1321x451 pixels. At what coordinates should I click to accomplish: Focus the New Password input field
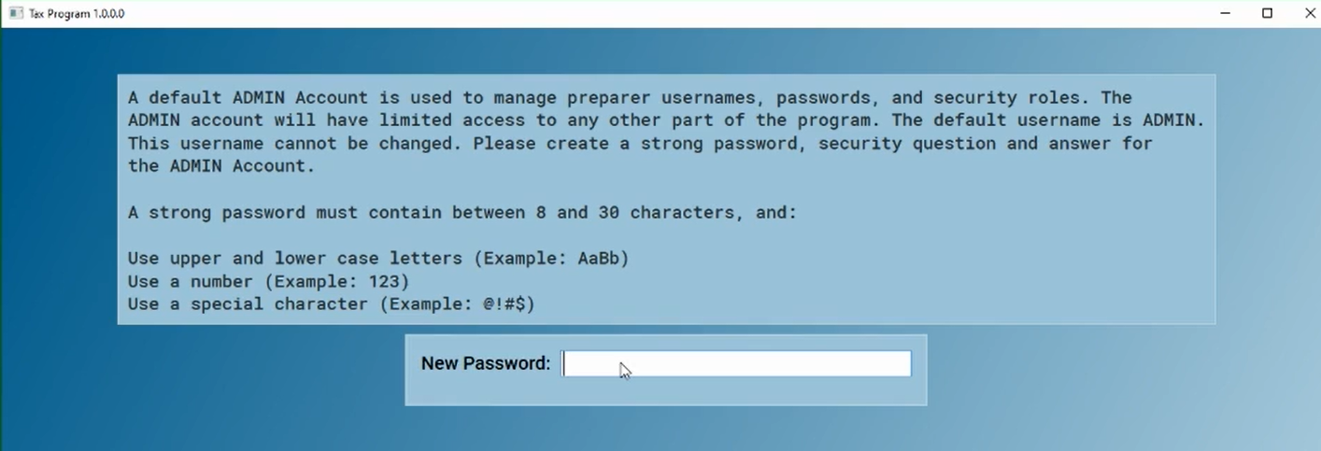coord(736,364)
